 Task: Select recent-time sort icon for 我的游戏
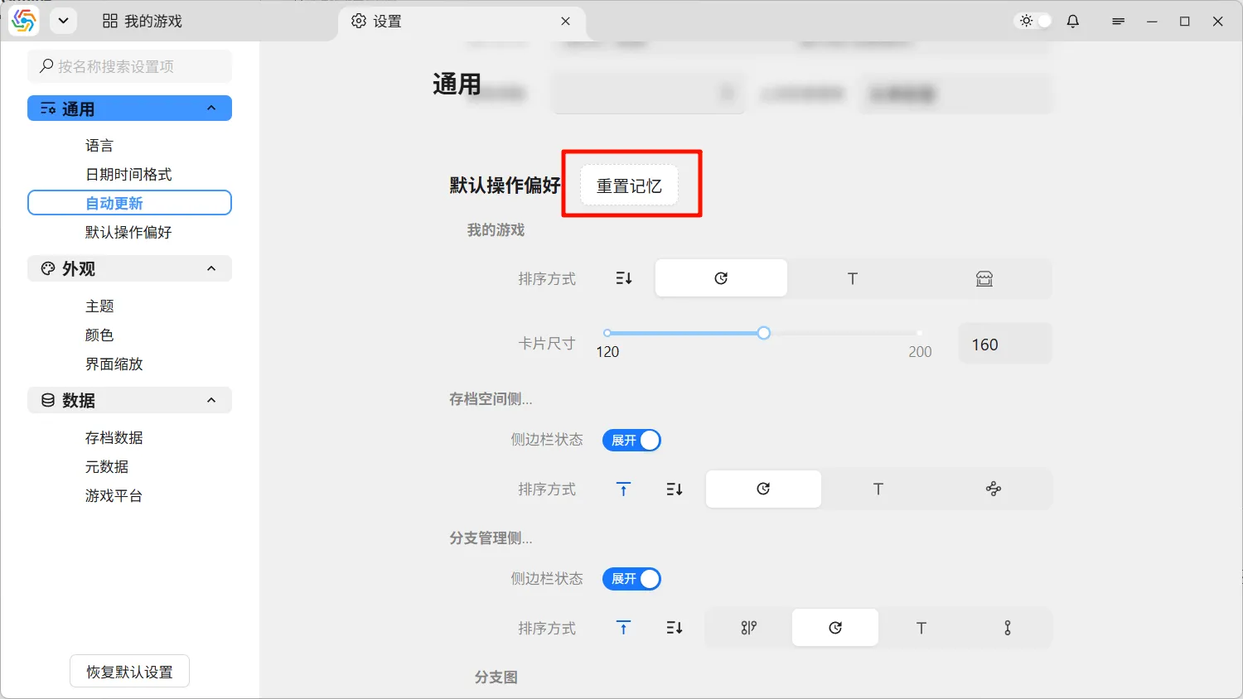pyautogui.click(x=721, y=279)
